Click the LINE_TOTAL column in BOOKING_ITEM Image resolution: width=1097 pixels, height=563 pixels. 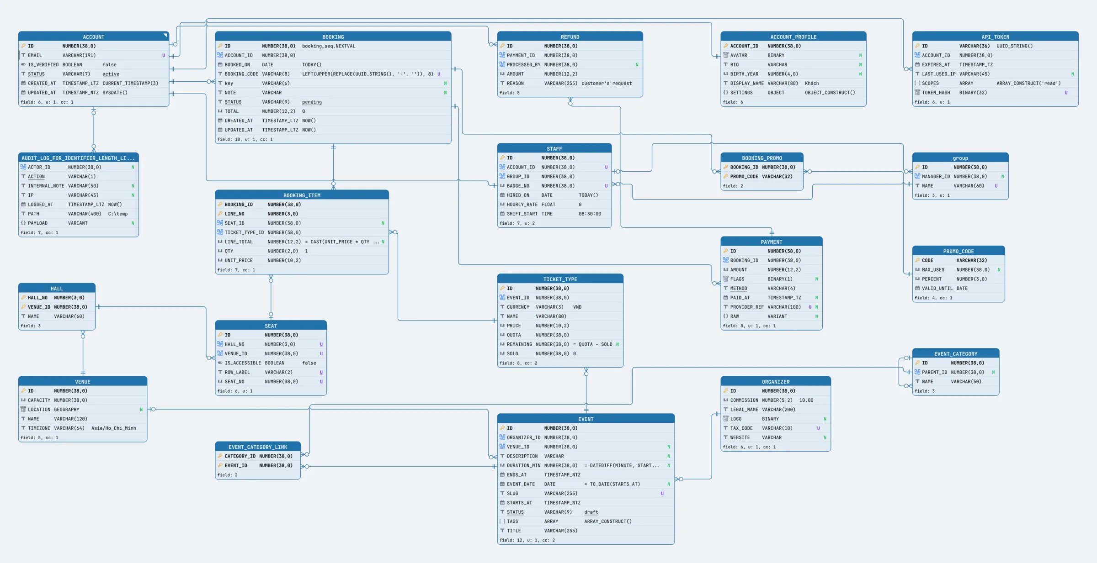pyautogui.click(x=302, y=242)
